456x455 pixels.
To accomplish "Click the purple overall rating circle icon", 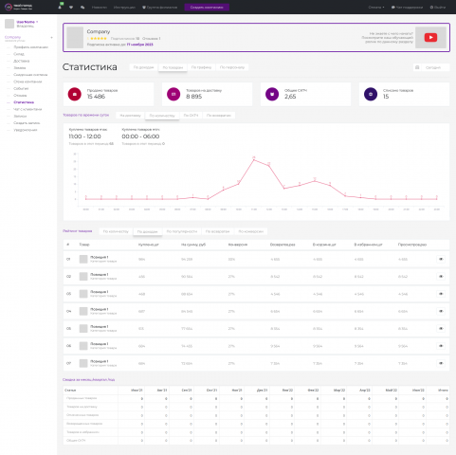I will 272,94.
